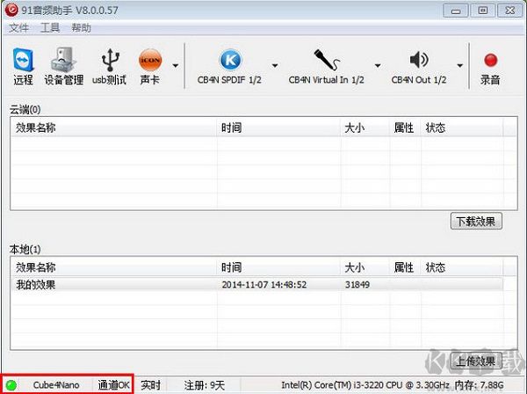The width and height of the screenshot is (527, 394).
Task: Start recording with the 录音 button
Action: [x=490, y=69]
